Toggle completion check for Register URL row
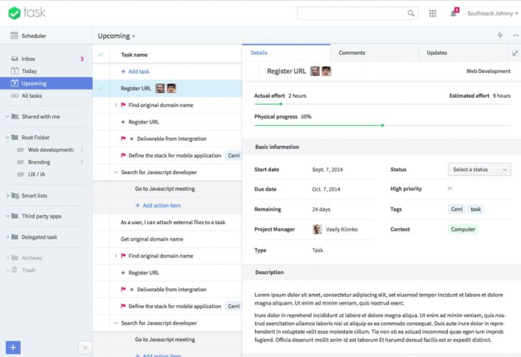 pyautogui.click(x=100, y=88)
